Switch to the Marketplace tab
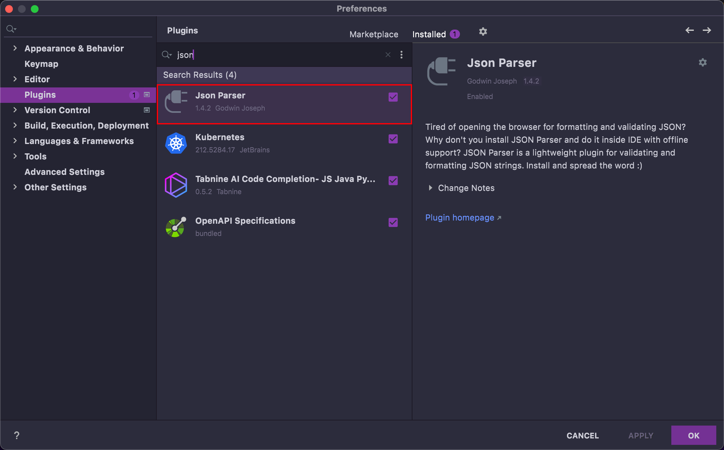This screenshot has width=724, height=450. pos(374,34)
